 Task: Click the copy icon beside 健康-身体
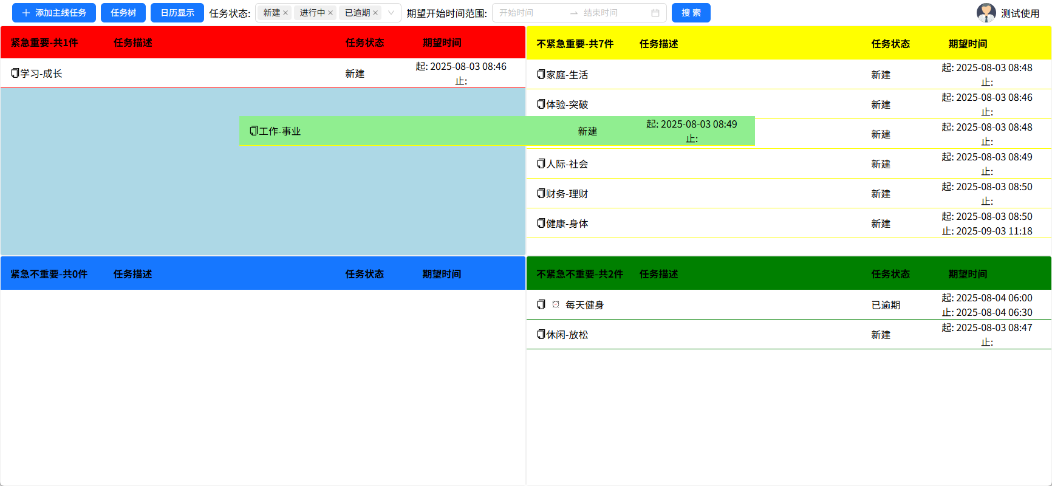pos(541,223)
